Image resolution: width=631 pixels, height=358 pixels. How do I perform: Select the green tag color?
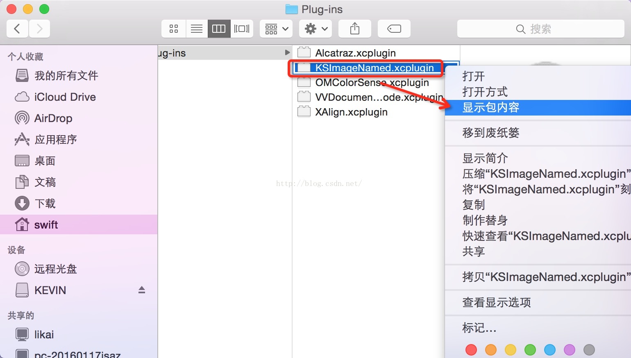click(530, 350)
